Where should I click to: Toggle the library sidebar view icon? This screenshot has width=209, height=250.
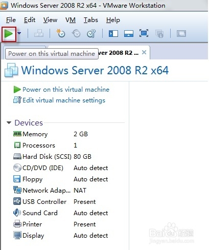pyautogui.click(x=113, y=33)
